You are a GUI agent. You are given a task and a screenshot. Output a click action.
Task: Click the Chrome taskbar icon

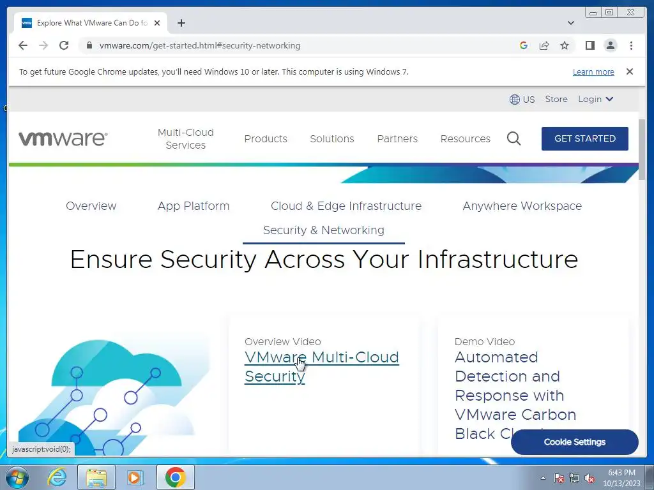[176, 477]
